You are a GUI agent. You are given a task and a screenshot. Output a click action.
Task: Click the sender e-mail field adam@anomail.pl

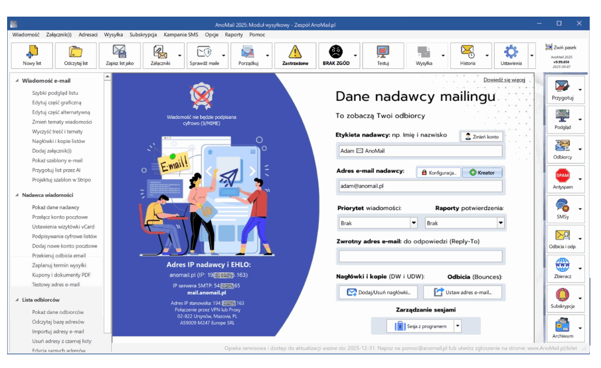pyautogui.click(x=420, y=186)
